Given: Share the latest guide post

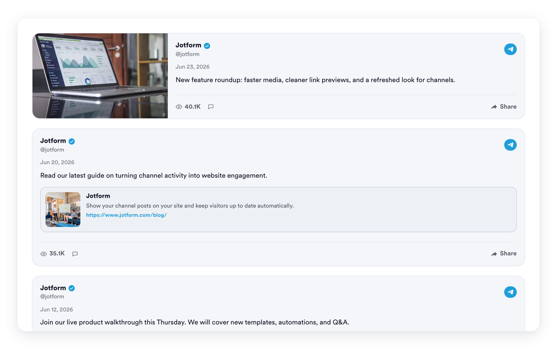Looking at the screenshot, I should (x=504, y=254).
